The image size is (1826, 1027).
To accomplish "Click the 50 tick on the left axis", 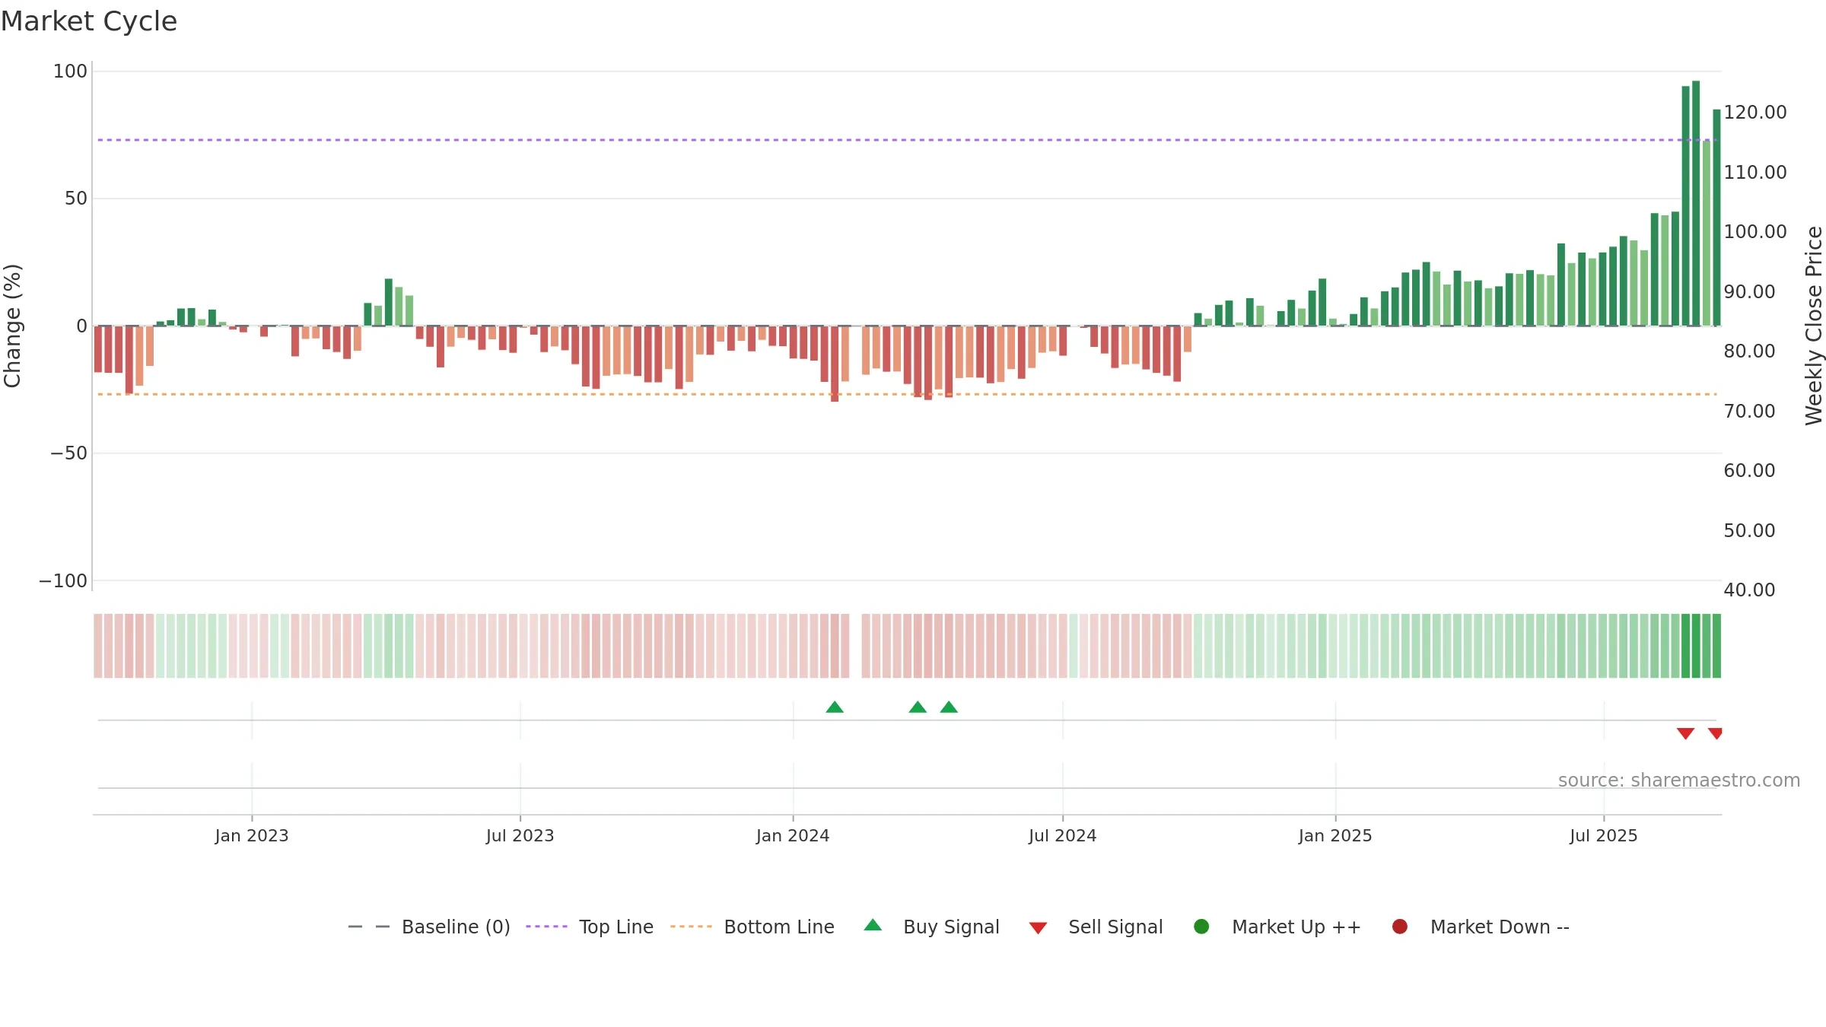I will [x=76, y=199].
